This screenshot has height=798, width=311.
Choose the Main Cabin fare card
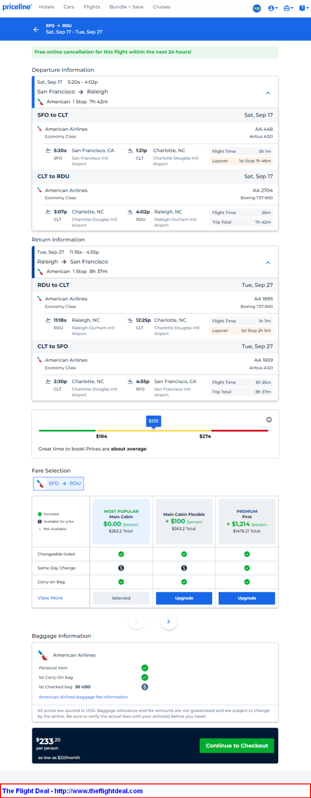click(121, 521)
